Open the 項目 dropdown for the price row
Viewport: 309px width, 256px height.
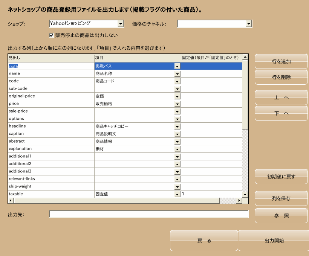coord(177,104)
